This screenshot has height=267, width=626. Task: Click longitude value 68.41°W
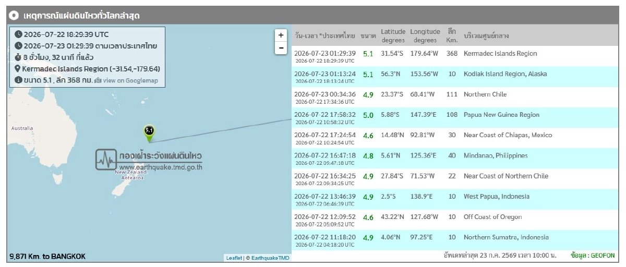click(x=423, y=94)
